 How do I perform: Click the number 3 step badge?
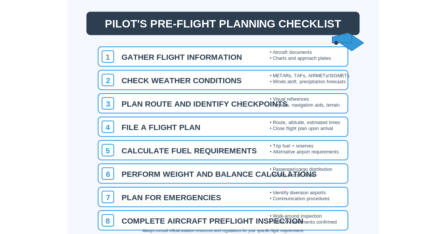click(x=108, y=104)
